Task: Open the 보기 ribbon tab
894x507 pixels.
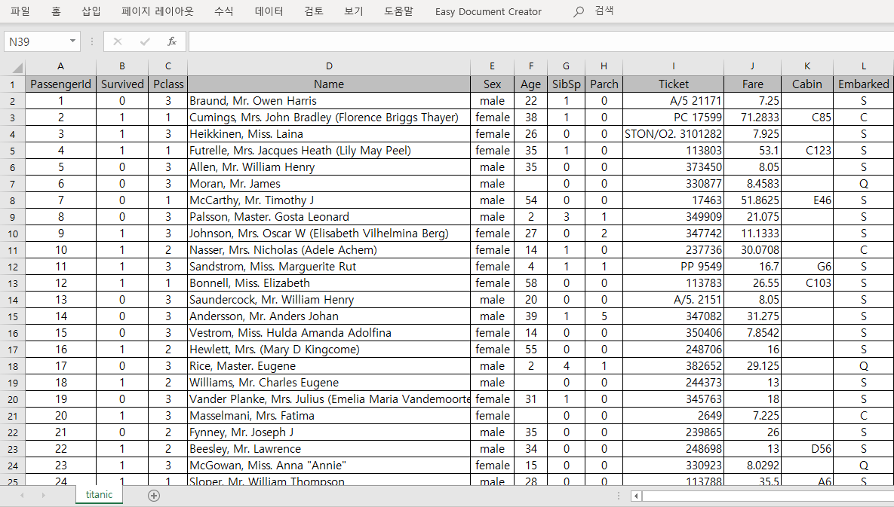Action: [352, 11]
